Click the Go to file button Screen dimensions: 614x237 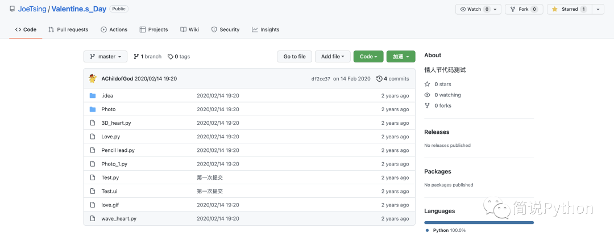tap(294, 57)
